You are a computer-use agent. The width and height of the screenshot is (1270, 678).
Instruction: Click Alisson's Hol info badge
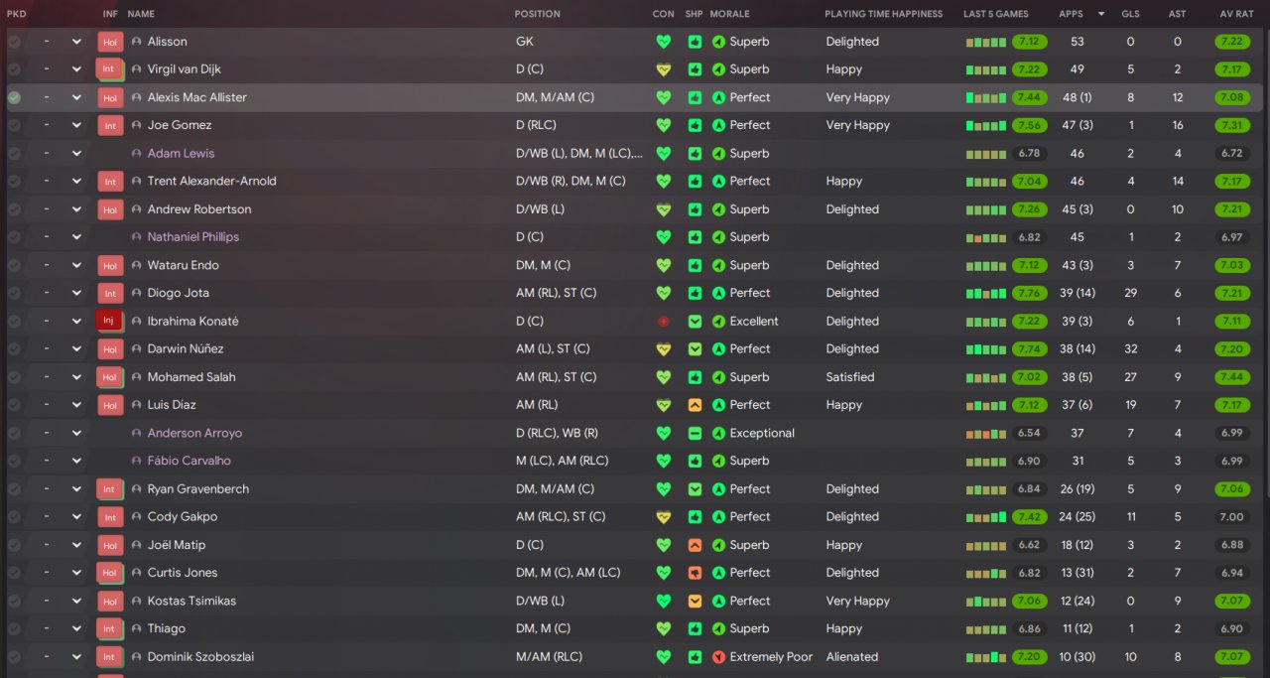[x=109, y=43]
